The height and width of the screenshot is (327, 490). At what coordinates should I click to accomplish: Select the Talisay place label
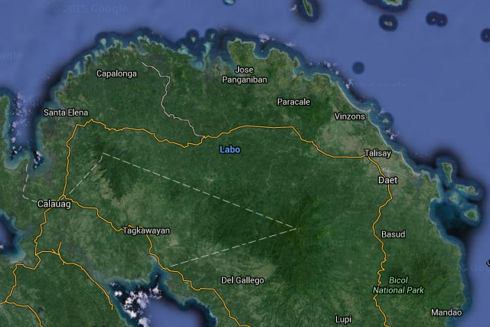click(x=377, y=153)
